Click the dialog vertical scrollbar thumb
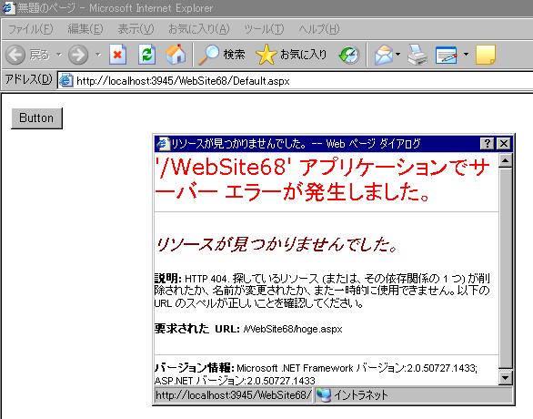 (x=506, y=269)
